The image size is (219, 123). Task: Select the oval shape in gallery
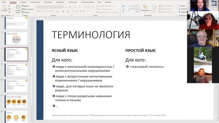134,6
